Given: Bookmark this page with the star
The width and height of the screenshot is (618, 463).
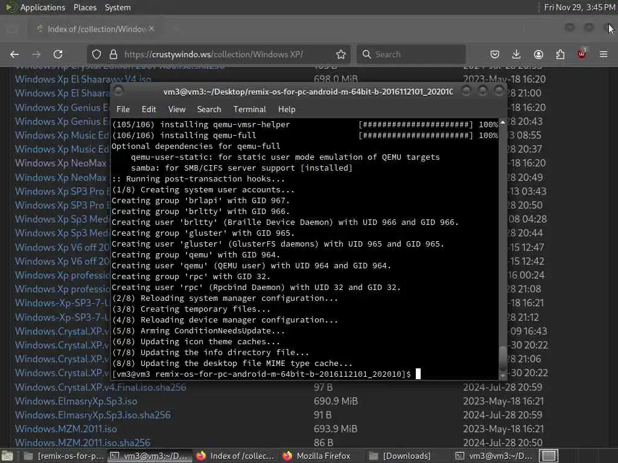Looking at the screenshot, I should [341, 54].
